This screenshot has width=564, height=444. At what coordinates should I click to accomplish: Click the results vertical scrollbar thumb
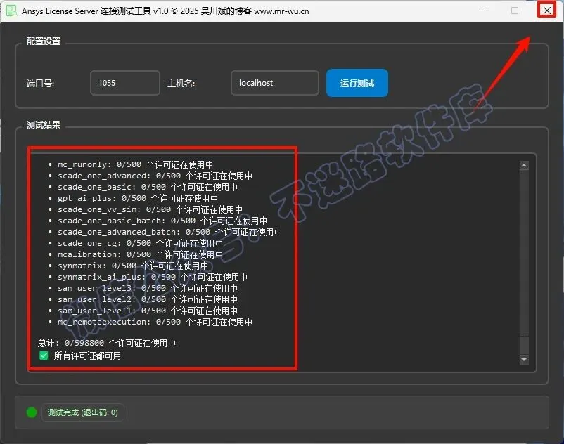point(524,345)
